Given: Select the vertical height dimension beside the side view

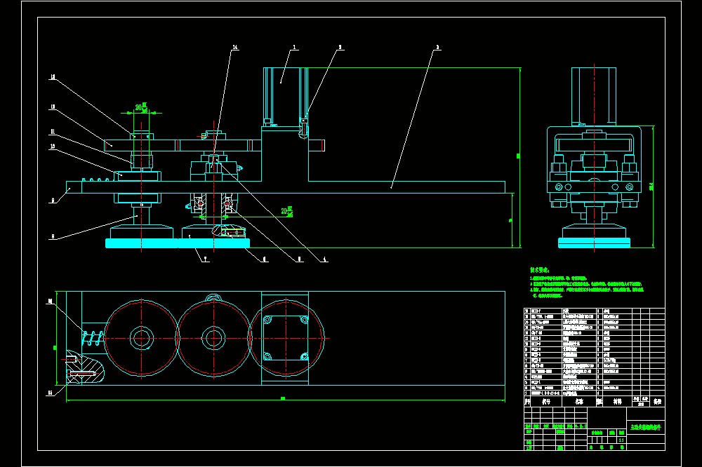Looking at the screenshot, I should 651,186.
